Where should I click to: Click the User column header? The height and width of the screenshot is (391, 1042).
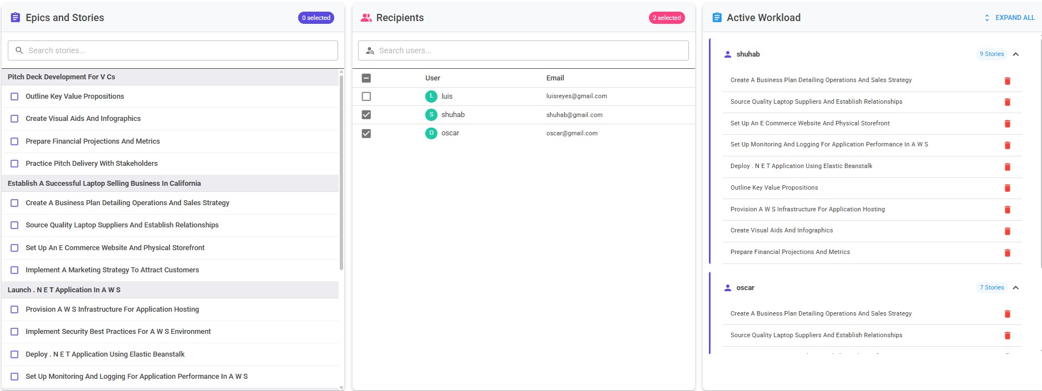point(432,78)
